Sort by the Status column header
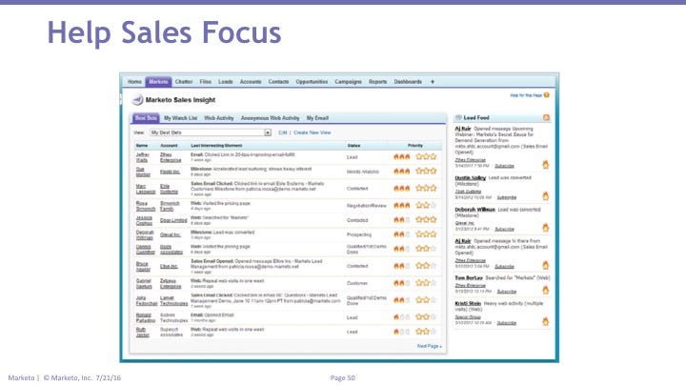 (353, 145)
